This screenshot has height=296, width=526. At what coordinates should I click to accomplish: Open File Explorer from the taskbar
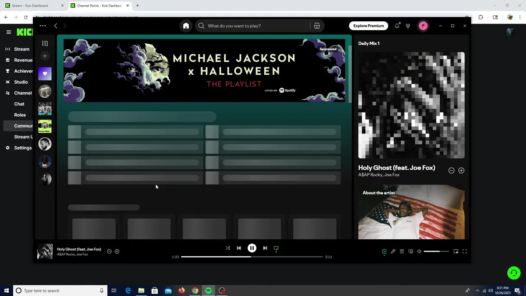click(141, 291)
